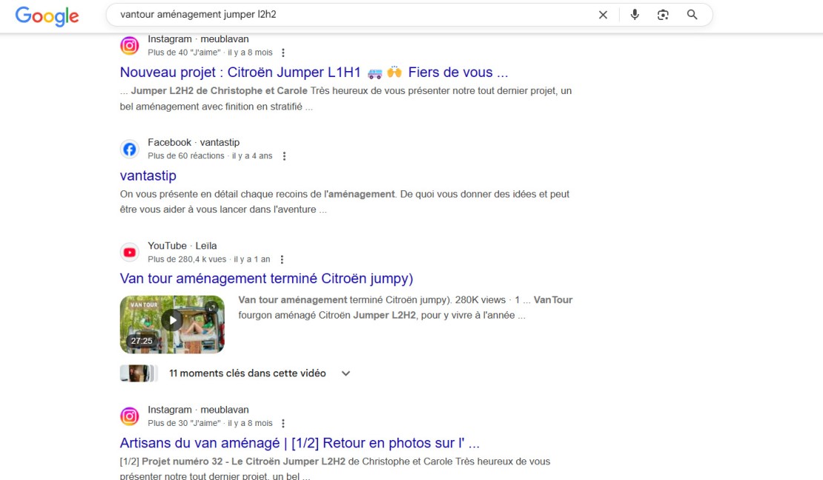Open Google Lens image search icon

(663, 15)
